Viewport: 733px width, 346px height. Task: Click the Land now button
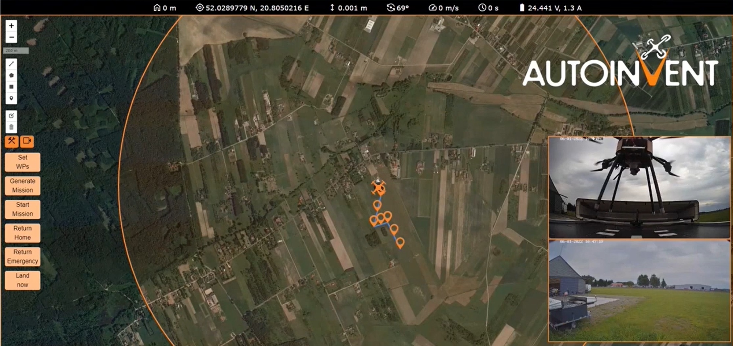tap(22, 280)
